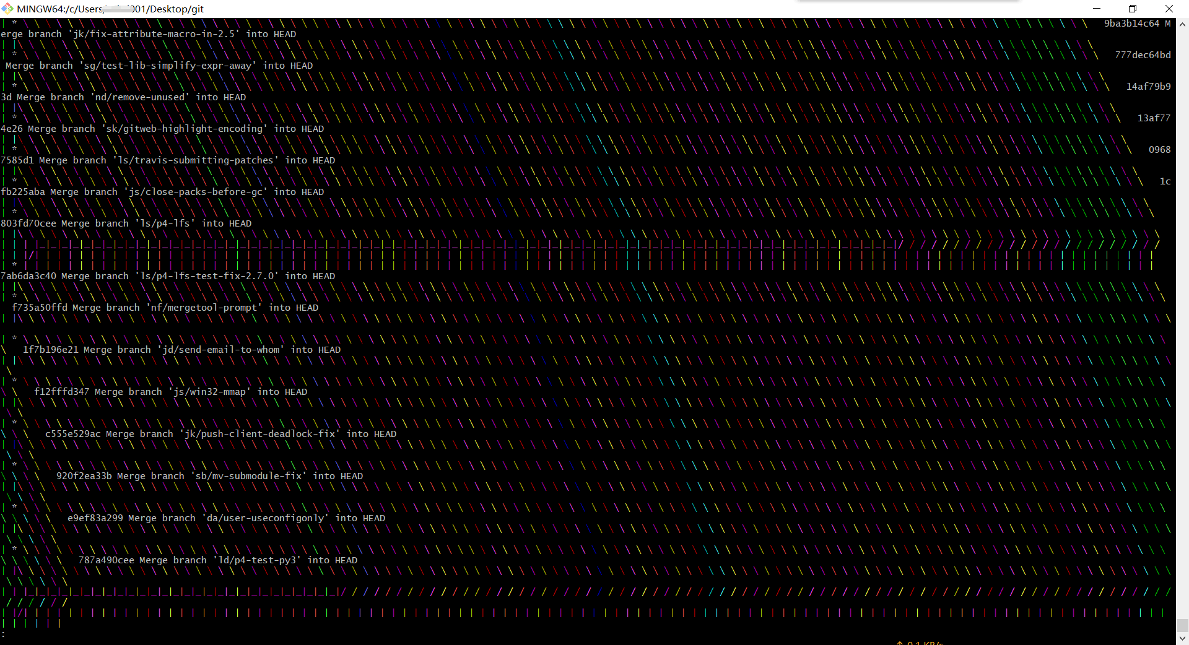
Task: Restore down the terminal window
Action: pyautogui.click(x=1133, y=9)
